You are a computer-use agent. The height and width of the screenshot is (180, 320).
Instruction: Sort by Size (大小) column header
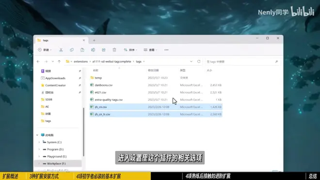click(x=209, y=70)
